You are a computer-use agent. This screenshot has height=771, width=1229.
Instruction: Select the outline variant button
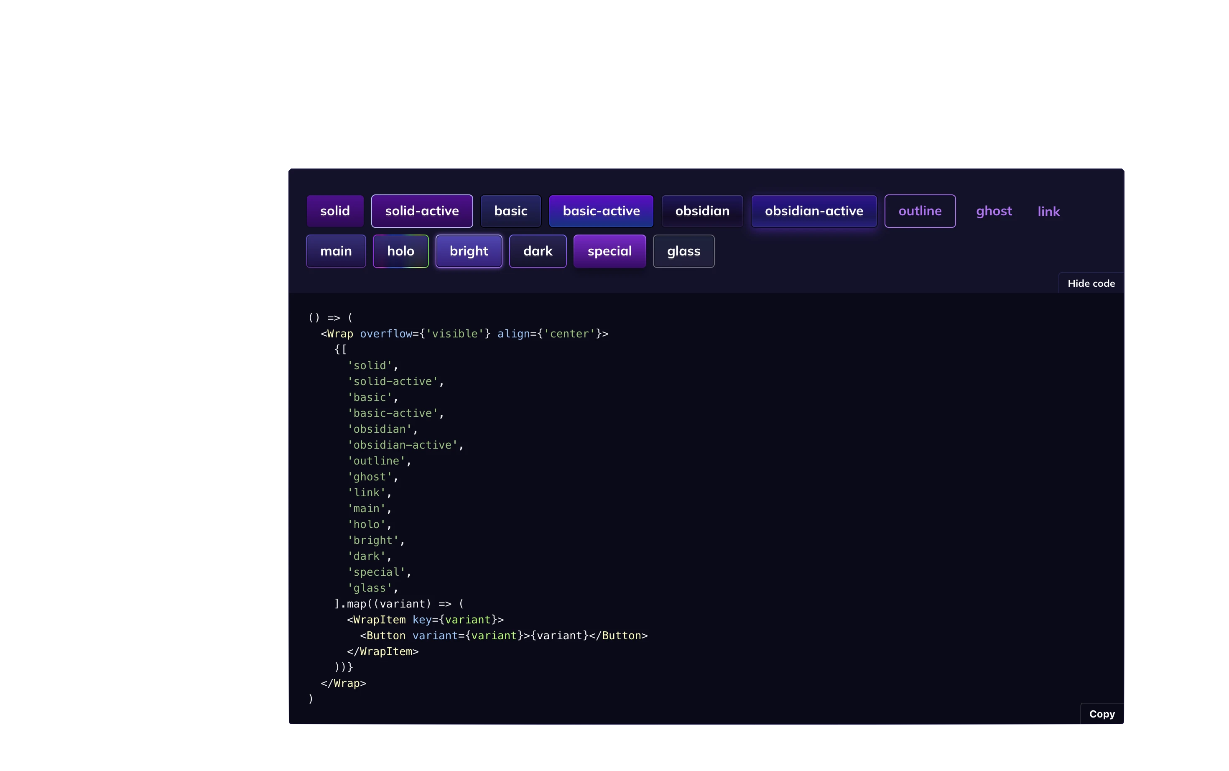(x=920, y=211)
